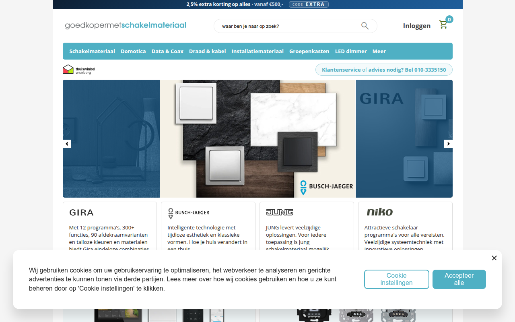
Task: Click the Inloggen link
Action: [x=417, y=26]
